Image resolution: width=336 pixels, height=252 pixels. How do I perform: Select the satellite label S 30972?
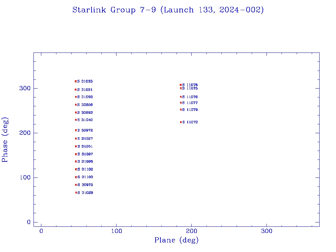[85, 130]
